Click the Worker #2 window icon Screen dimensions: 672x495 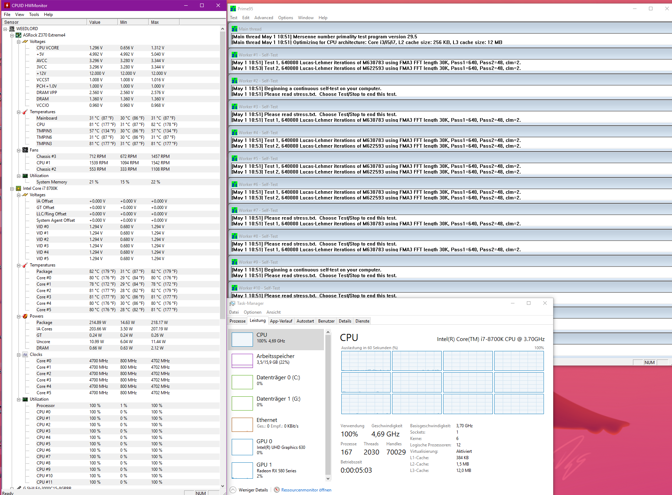tap(235, 81)
